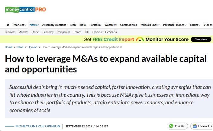This screenshot has height=131, width=213.
Task: Expand the Markets dropdown menu
Action: tap(20, 25)
